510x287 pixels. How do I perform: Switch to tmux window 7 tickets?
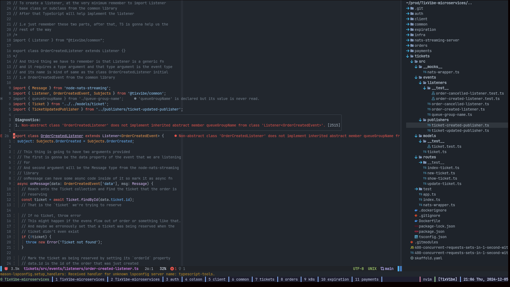click(x=265, y=279)
